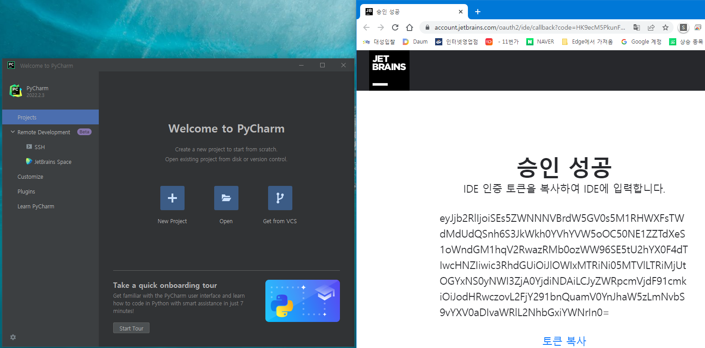Go back in Chrome browser
Screen dimensions: 705x348
point(366,27)
